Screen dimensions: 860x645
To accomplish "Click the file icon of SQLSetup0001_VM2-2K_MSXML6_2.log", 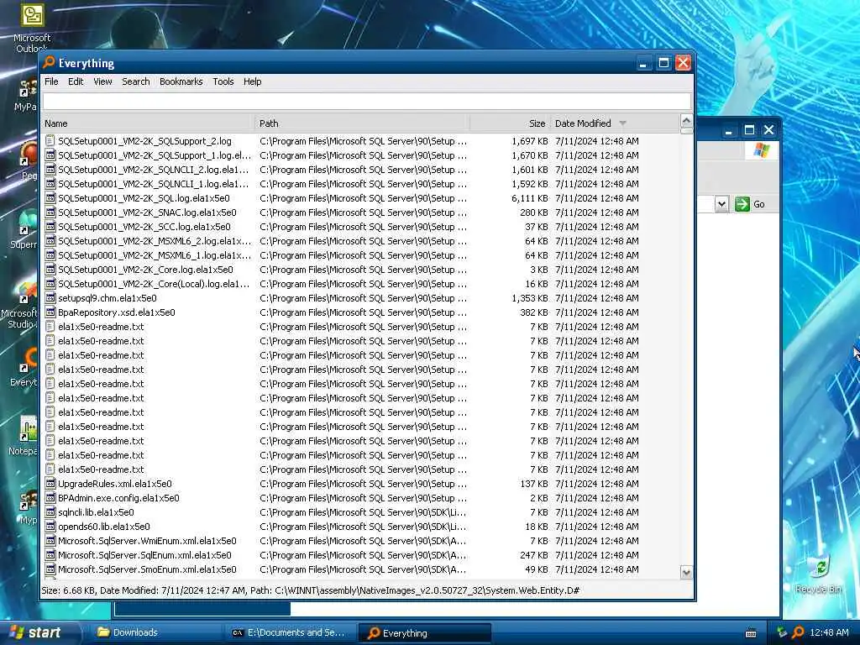I will [50, 241].
